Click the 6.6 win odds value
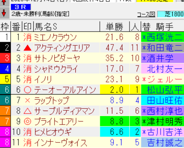184x148 pixels. coord(117,132)
